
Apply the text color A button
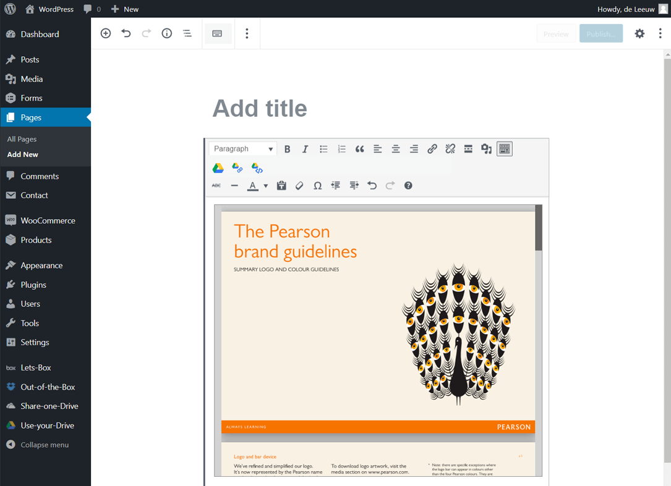click(253, 185)
